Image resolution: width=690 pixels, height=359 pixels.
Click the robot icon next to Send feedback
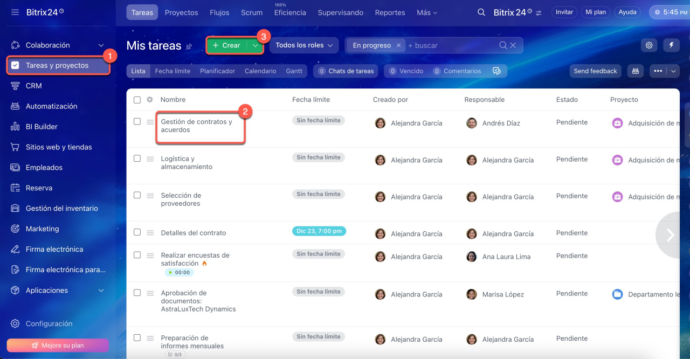(636, 71)
